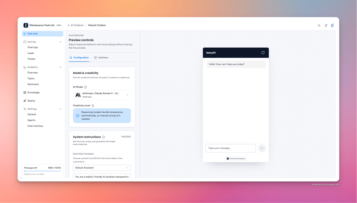Open Test chat in sidebar
The image size is (357, 203).
coord(42,33)
